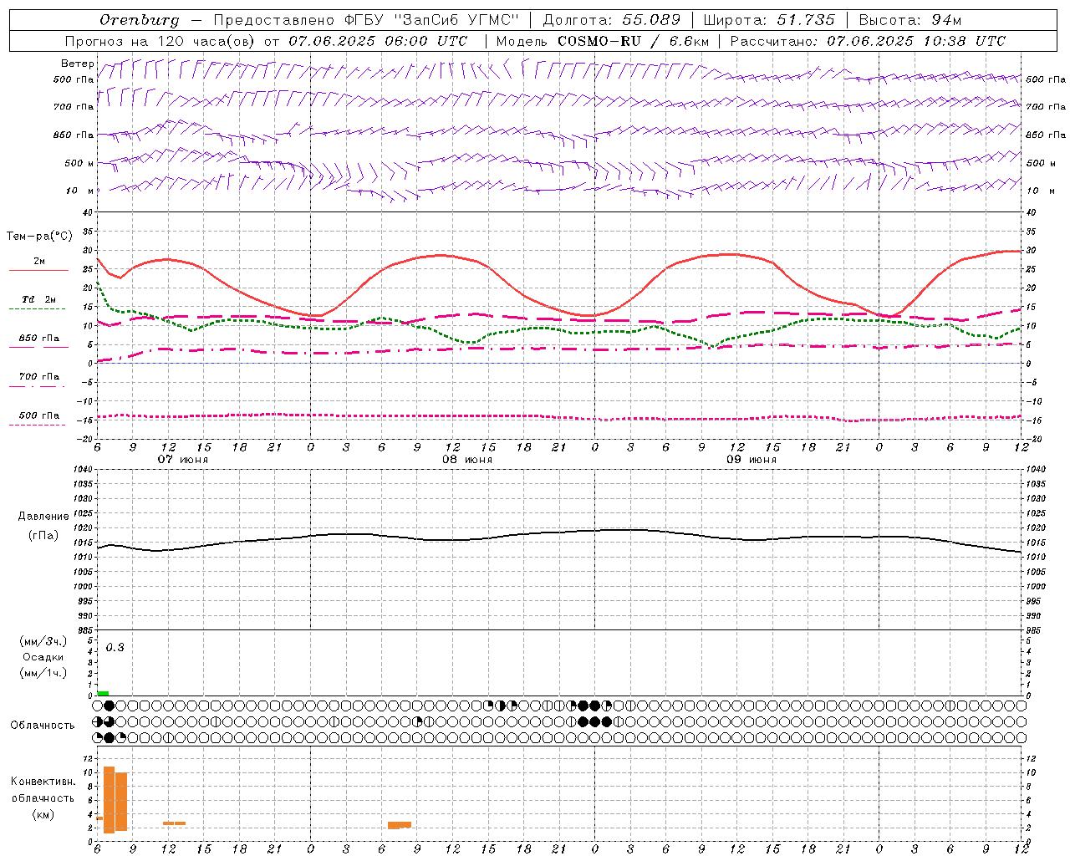The image size is (1070, 856).
Task: Click the "Широта: 51.735" header field
Action: 769,20
